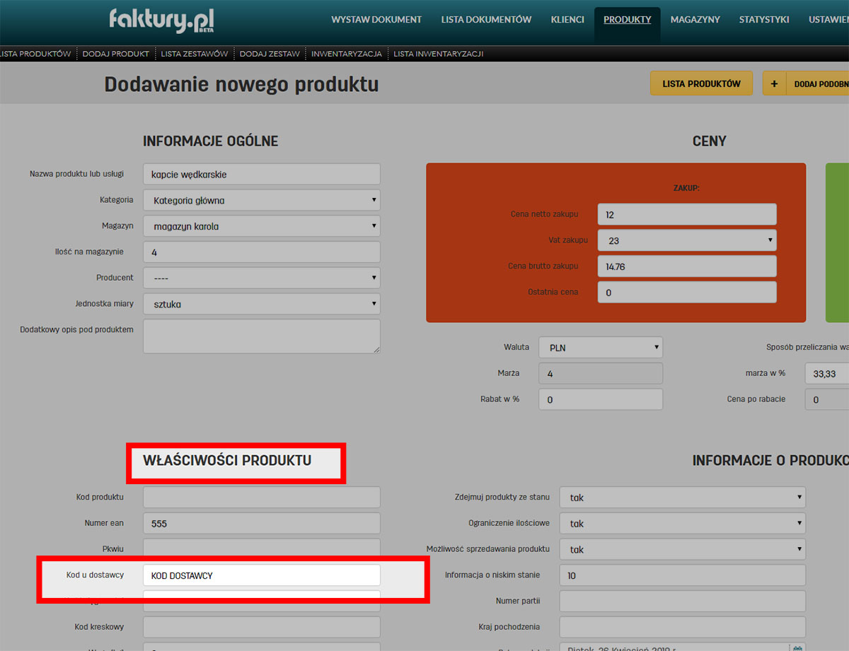Image resolution: width=849 pixels, height=651 pixels.
Task: Click the plus icon on DODAJ PODOBNY button
Action: pyautogui.click(x=775, y=83)
